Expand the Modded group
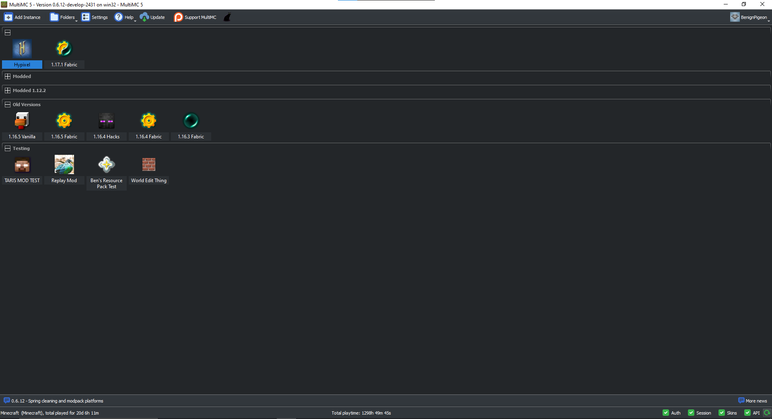This screenshot has height=419, width=772. 8,76
